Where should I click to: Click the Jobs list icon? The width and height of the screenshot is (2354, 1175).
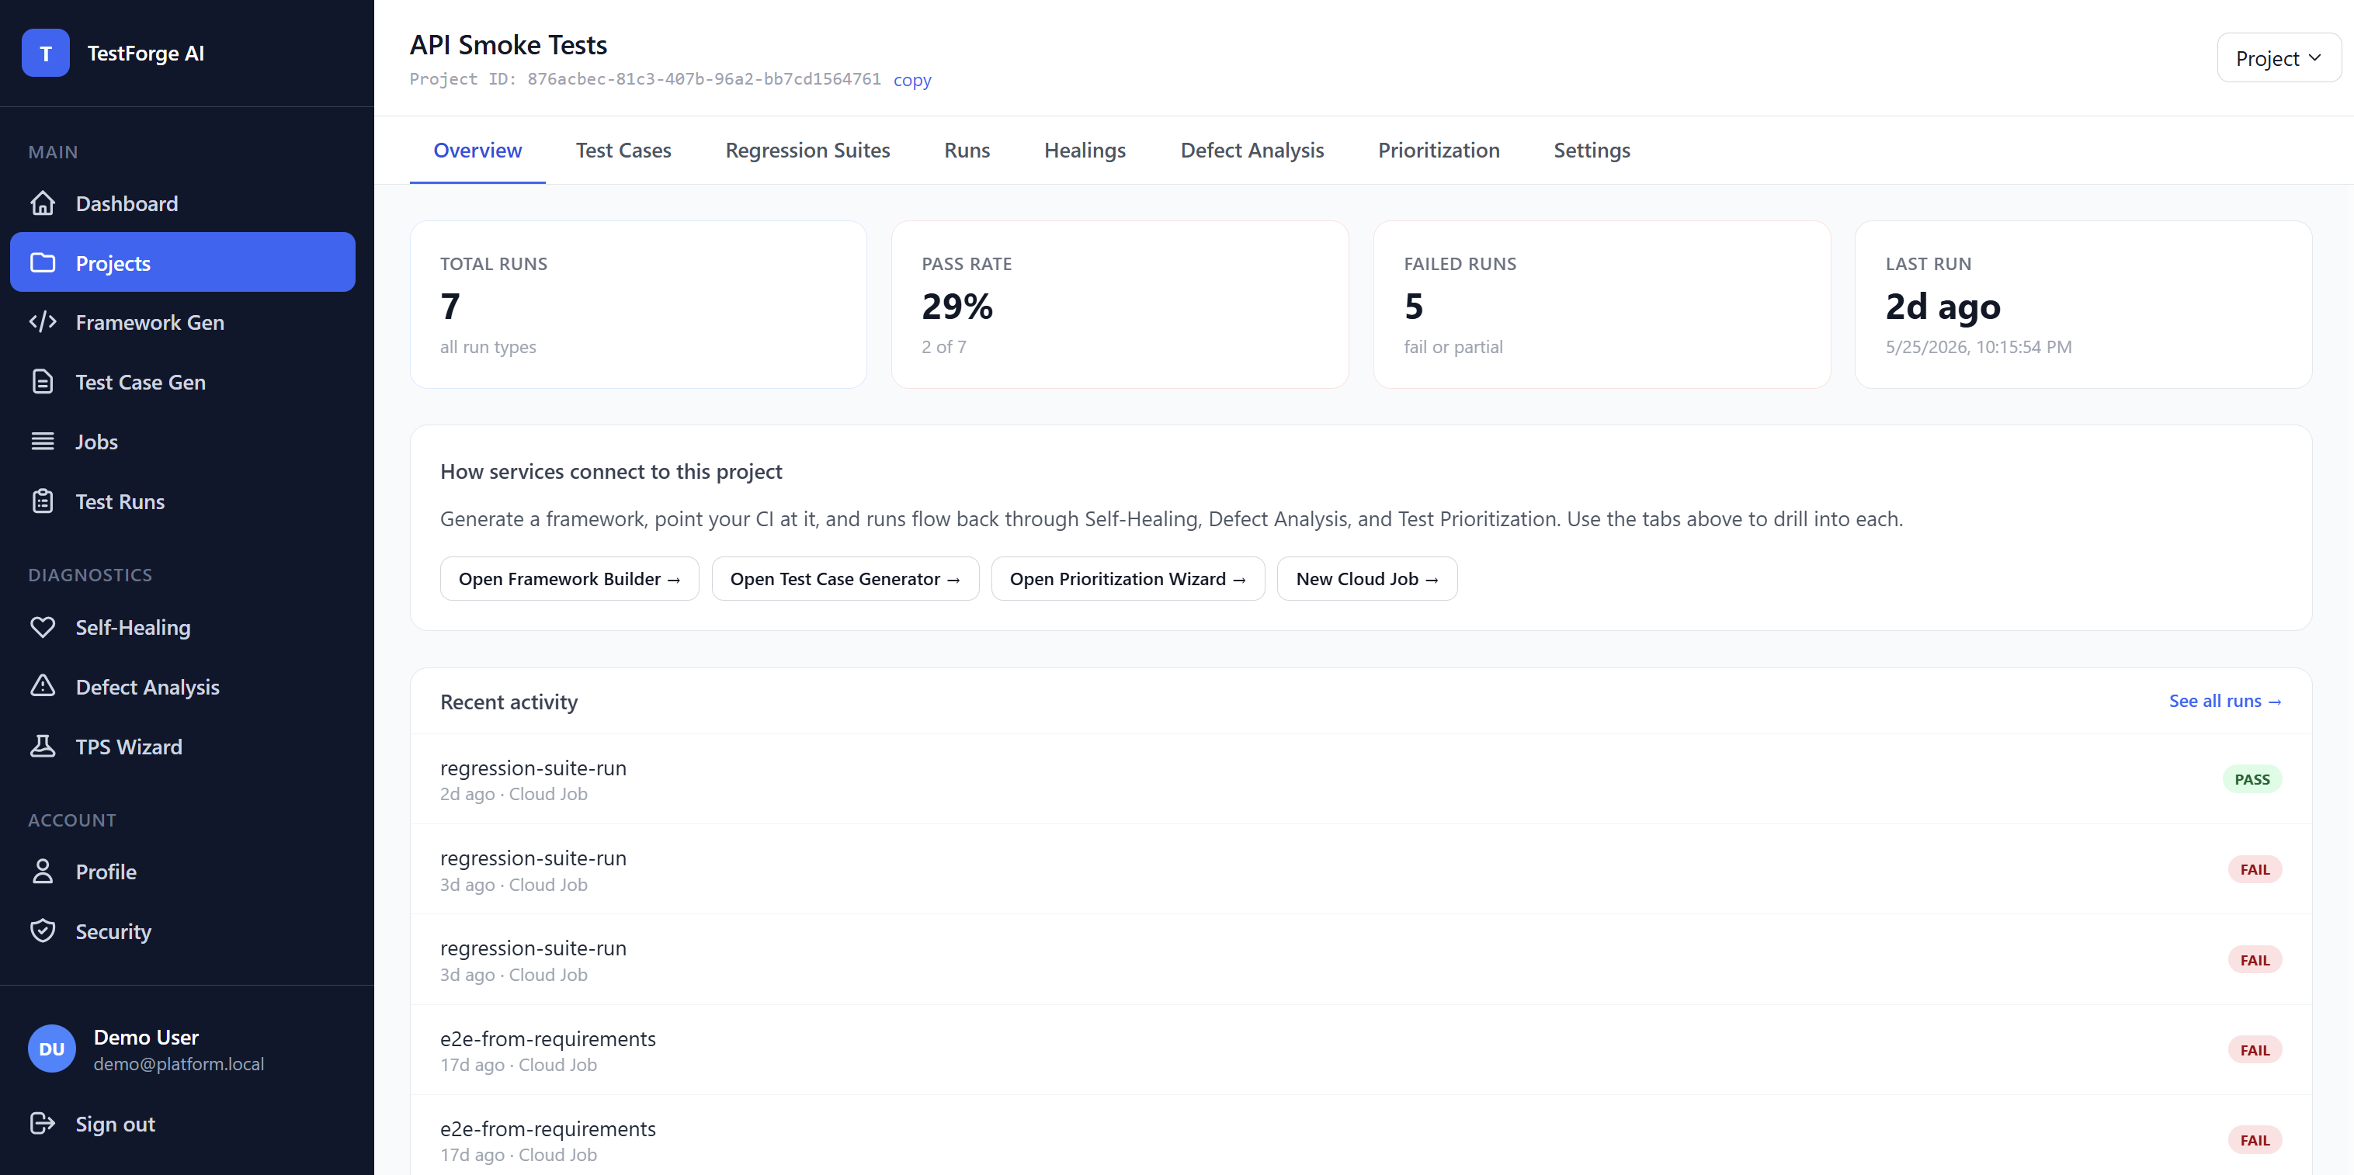point(43,442)
